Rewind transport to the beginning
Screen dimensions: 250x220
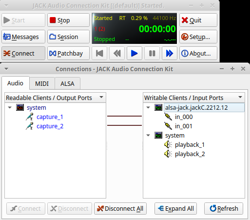click(x=99, y=53)
